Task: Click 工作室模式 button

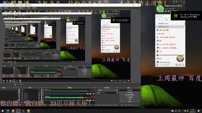Action: [130, 97]
